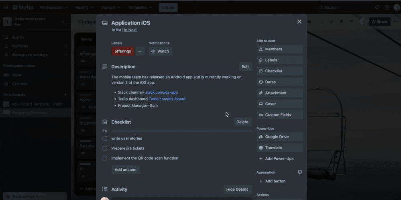Click the Application iOS card title
This screenshot has height=200, width=401.
(x=131, y=23)
